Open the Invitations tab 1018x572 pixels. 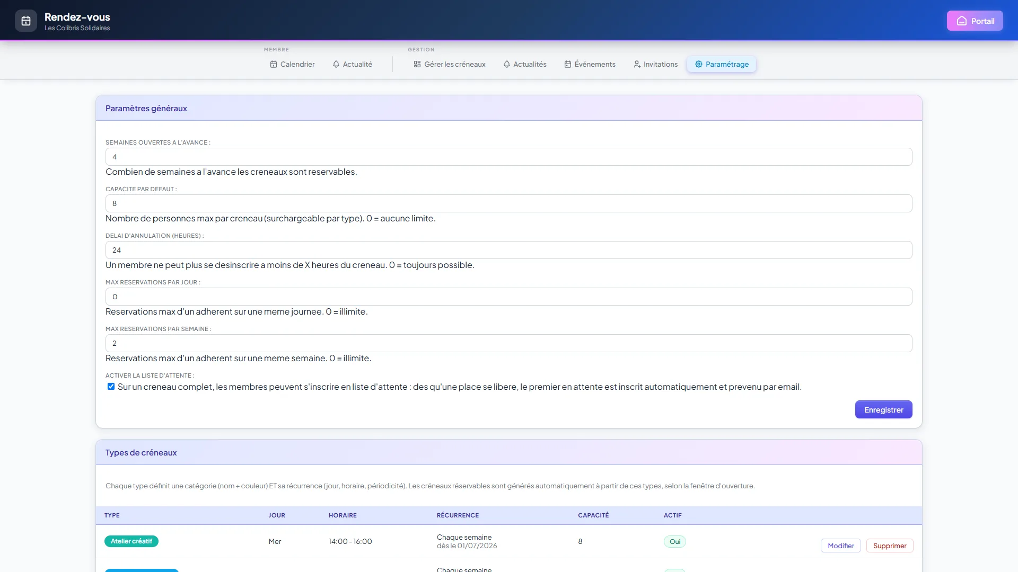point(656,64)
